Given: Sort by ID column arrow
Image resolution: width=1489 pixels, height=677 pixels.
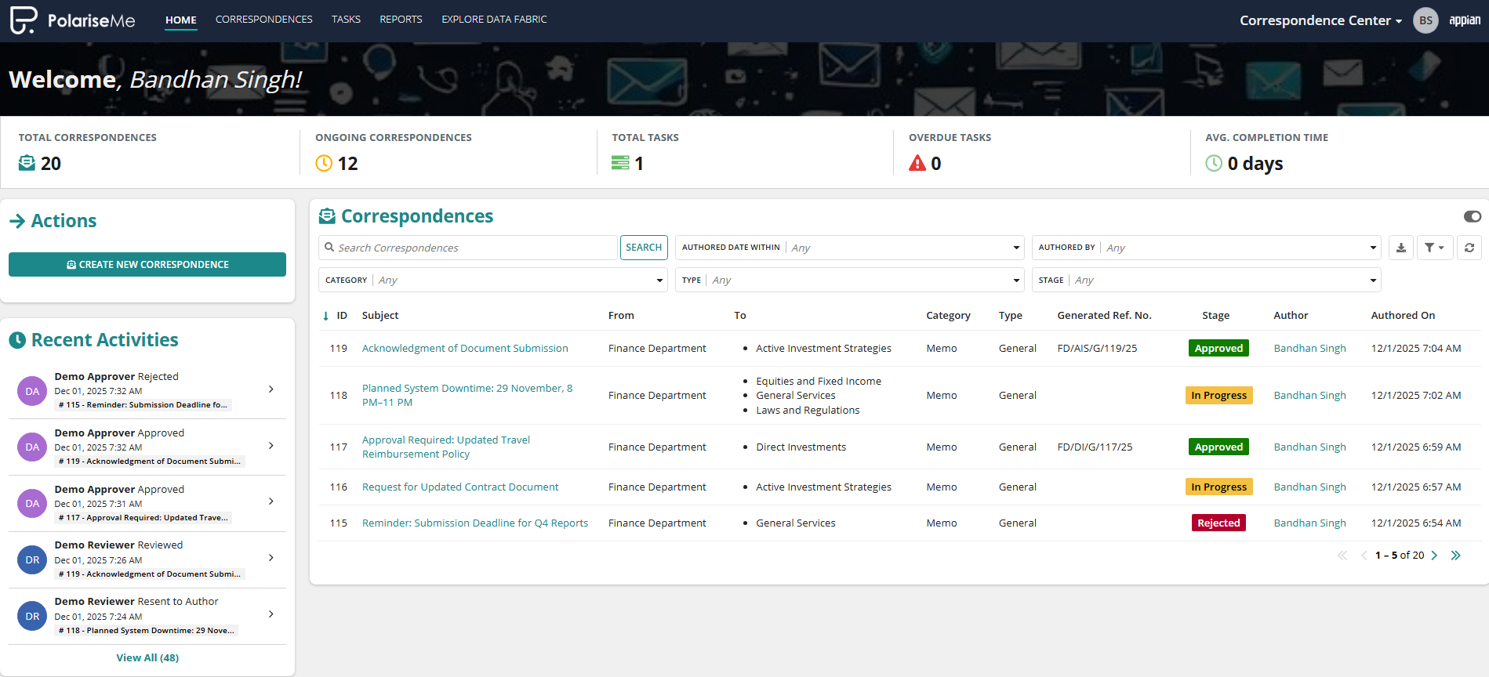Looking at the screenshot, I should tap(326, 316).
